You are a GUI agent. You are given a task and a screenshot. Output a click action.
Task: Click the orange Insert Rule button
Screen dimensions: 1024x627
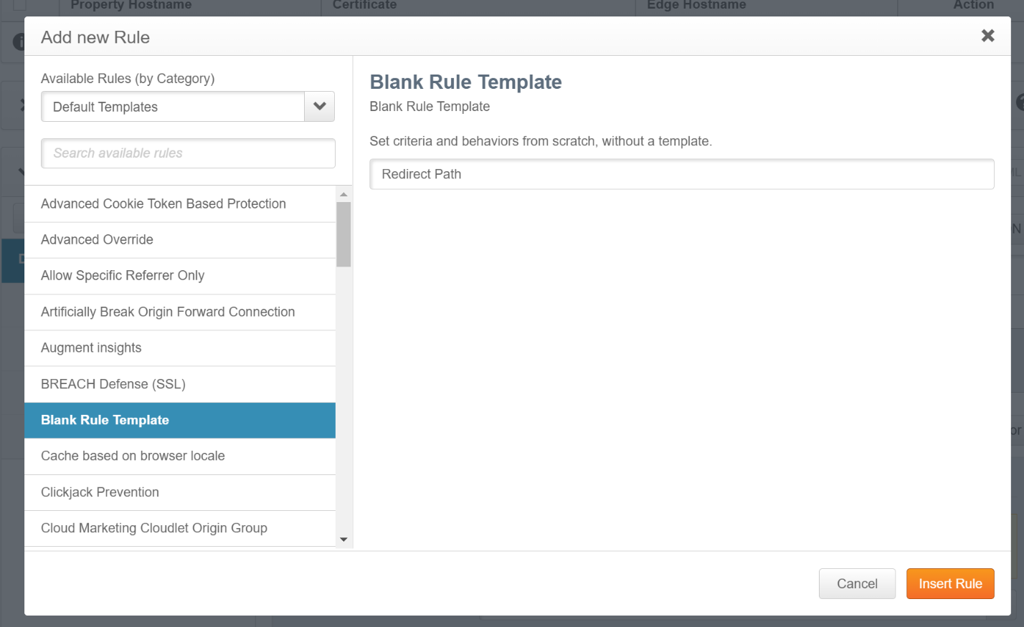950,584
